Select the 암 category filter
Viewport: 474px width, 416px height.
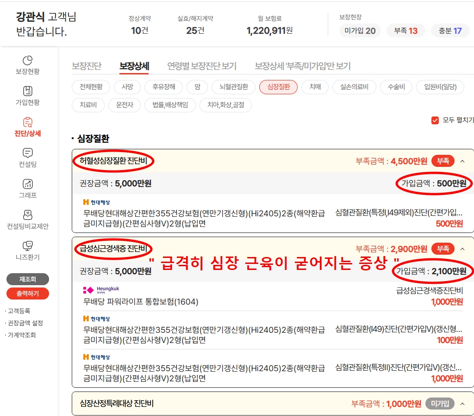pos(197,87)
